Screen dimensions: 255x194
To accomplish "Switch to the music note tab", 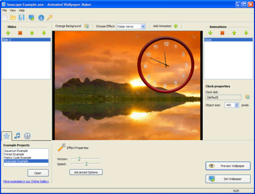I will [17, 136].
